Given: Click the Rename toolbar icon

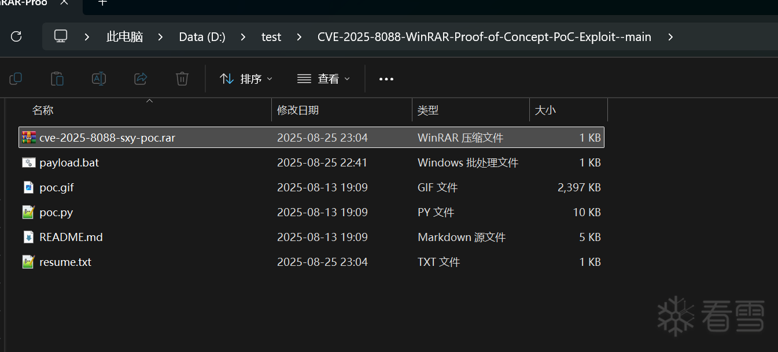Looking at the screenshot, I should pyautogui.click(x=99, y=79).
